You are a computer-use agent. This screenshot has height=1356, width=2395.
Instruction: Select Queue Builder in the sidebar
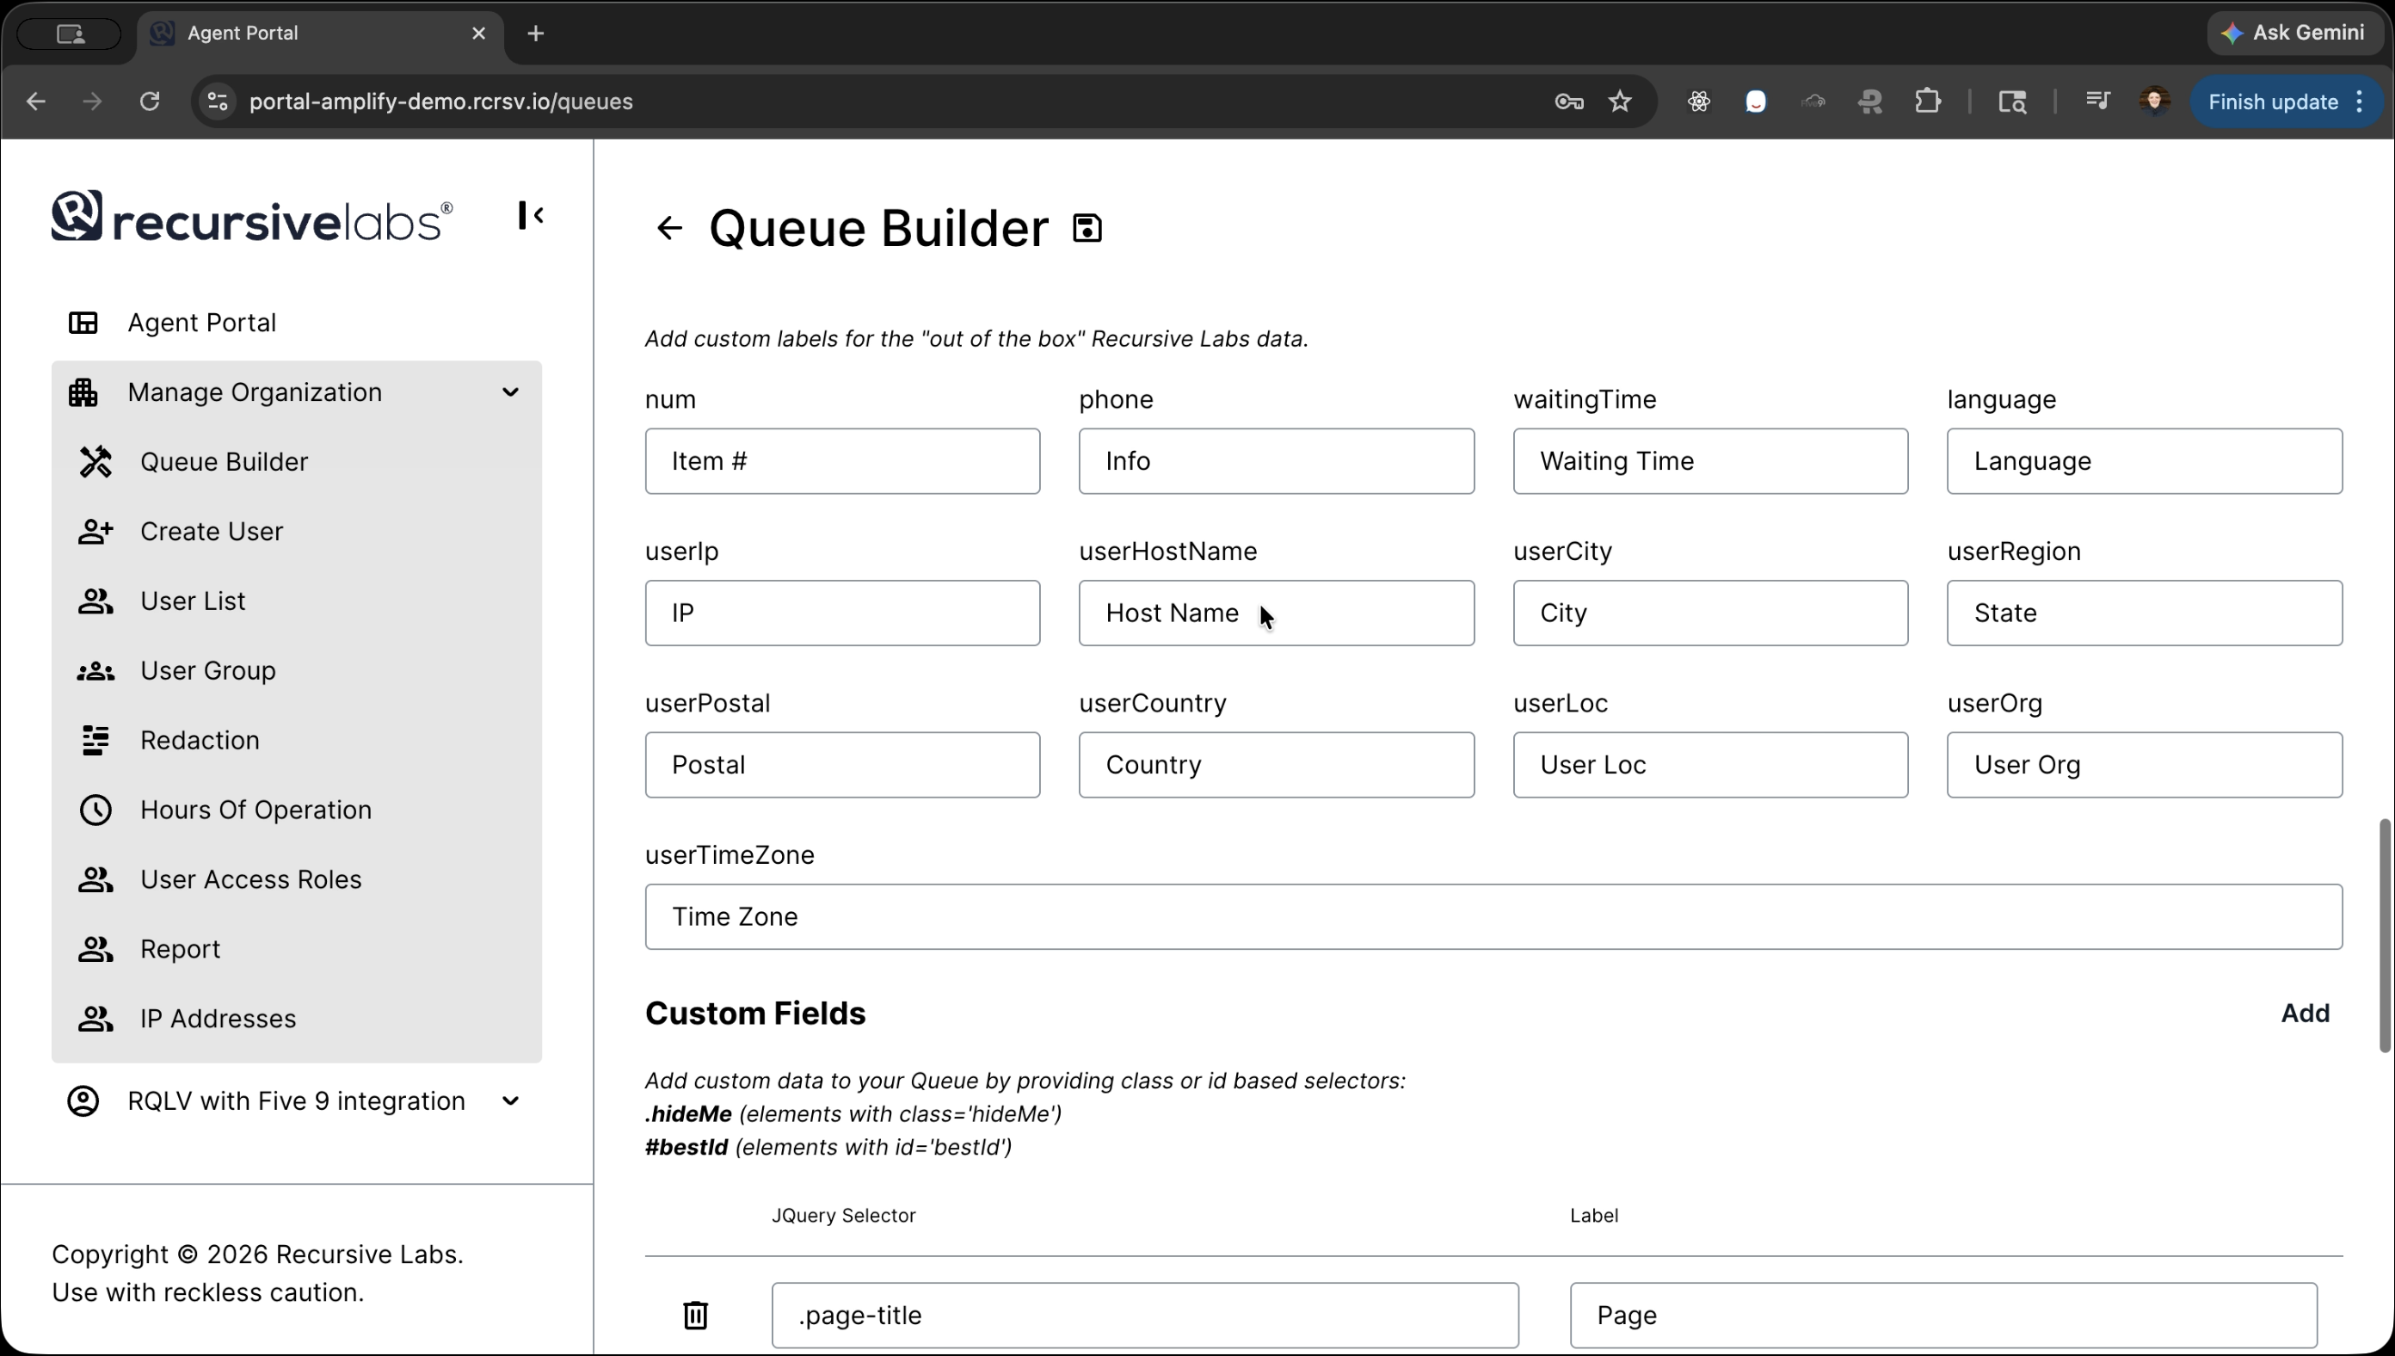click(224, 461)
